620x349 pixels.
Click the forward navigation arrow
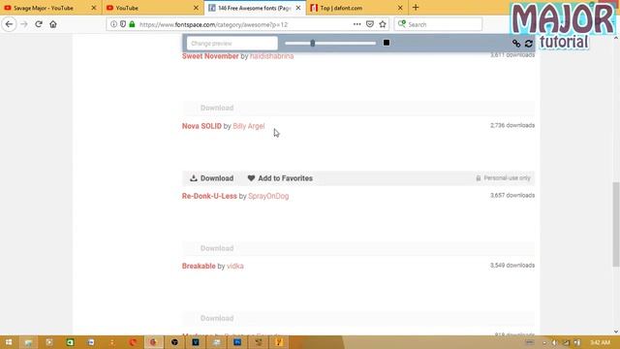pyautogui.click(x=23, y=24)
